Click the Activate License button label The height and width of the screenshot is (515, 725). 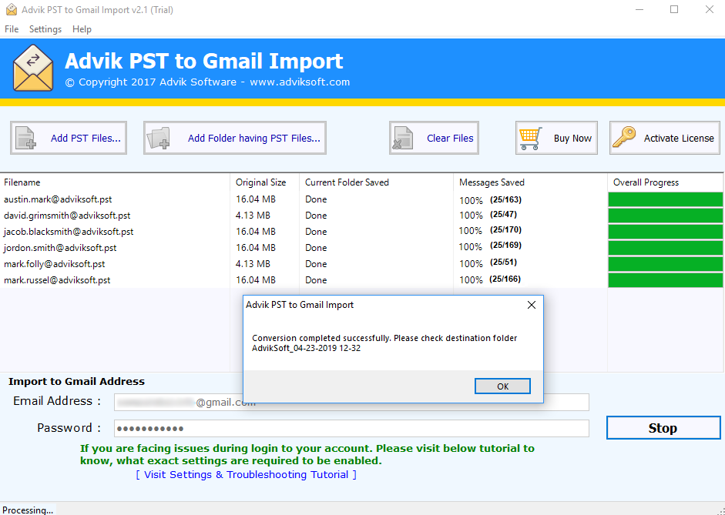coord(679,138)
